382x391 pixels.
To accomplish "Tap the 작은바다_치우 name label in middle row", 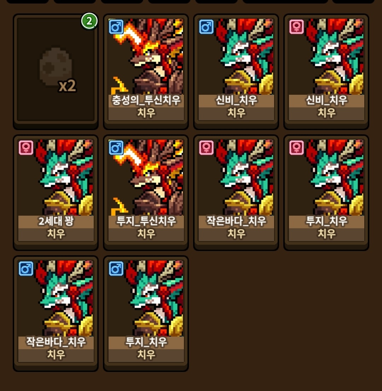I will coord(236,221).
